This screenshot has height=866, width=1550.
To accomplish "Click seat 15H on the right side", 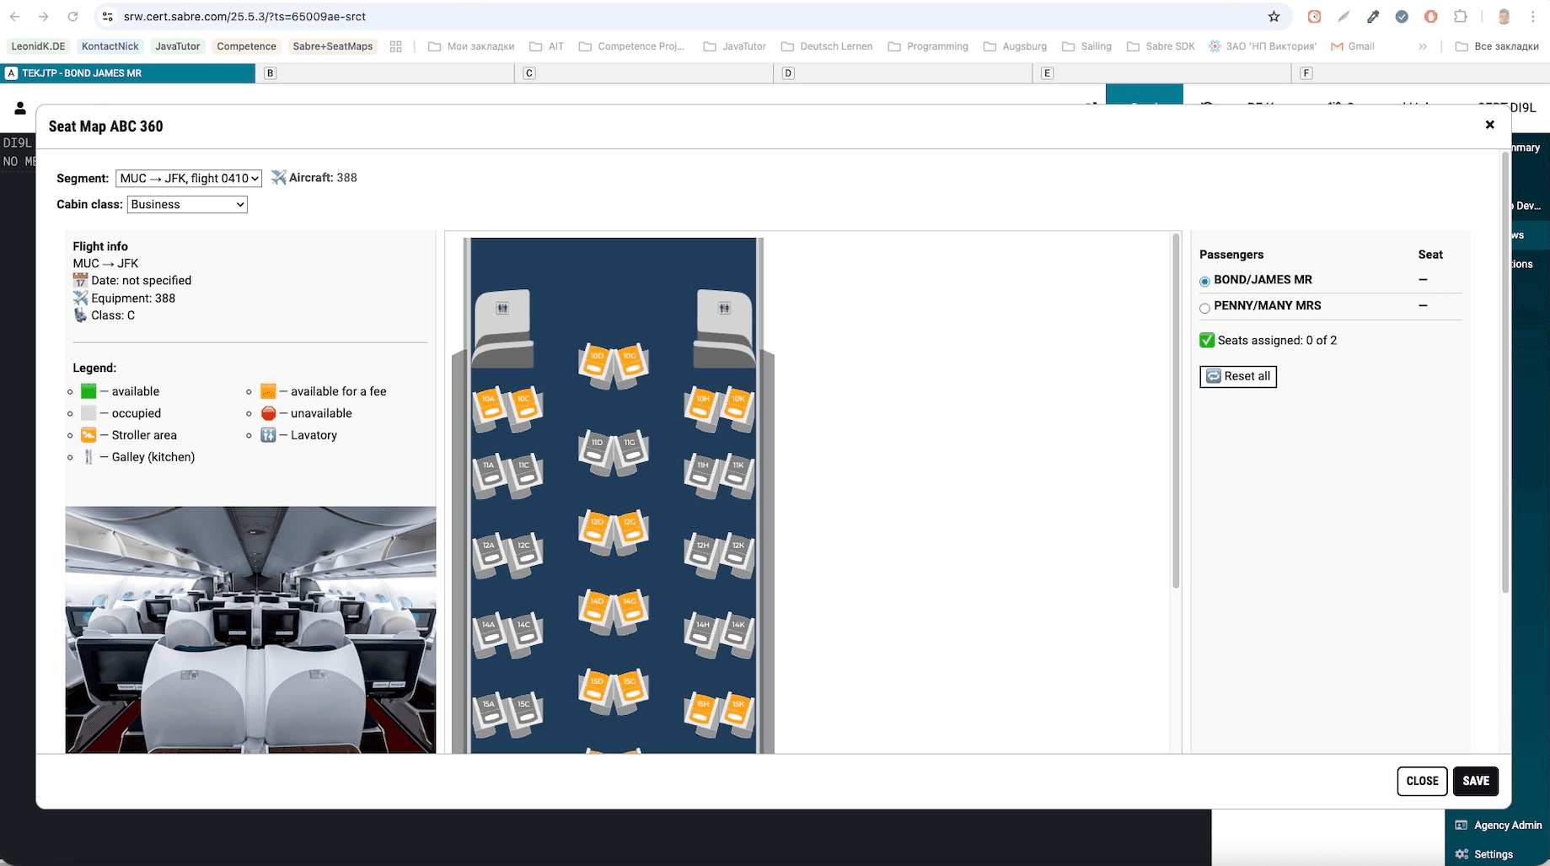I will 702,711.
